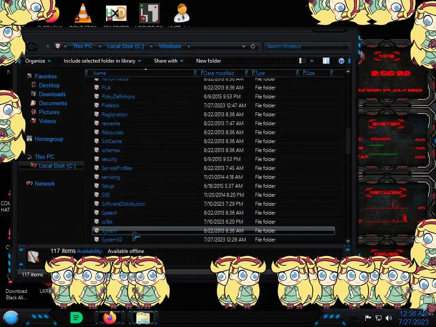Open Include selected folder in library menu

pyautogui.click(x=102, y=61)
